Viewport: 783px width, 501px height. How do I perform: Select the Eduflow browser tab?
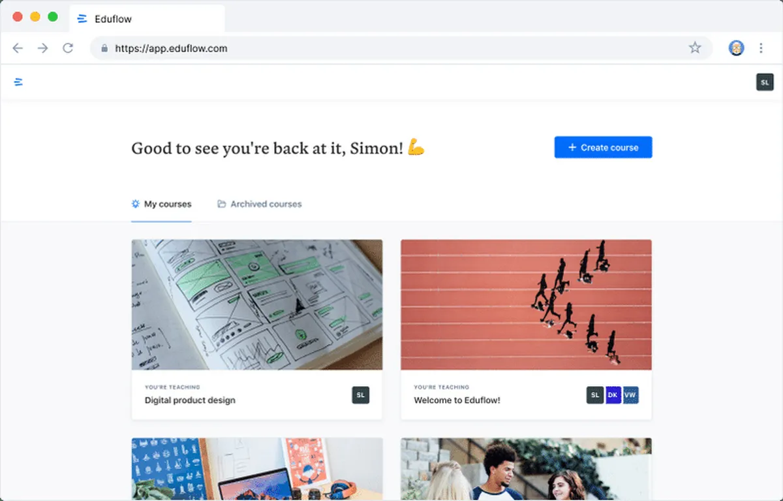point(147,19)
